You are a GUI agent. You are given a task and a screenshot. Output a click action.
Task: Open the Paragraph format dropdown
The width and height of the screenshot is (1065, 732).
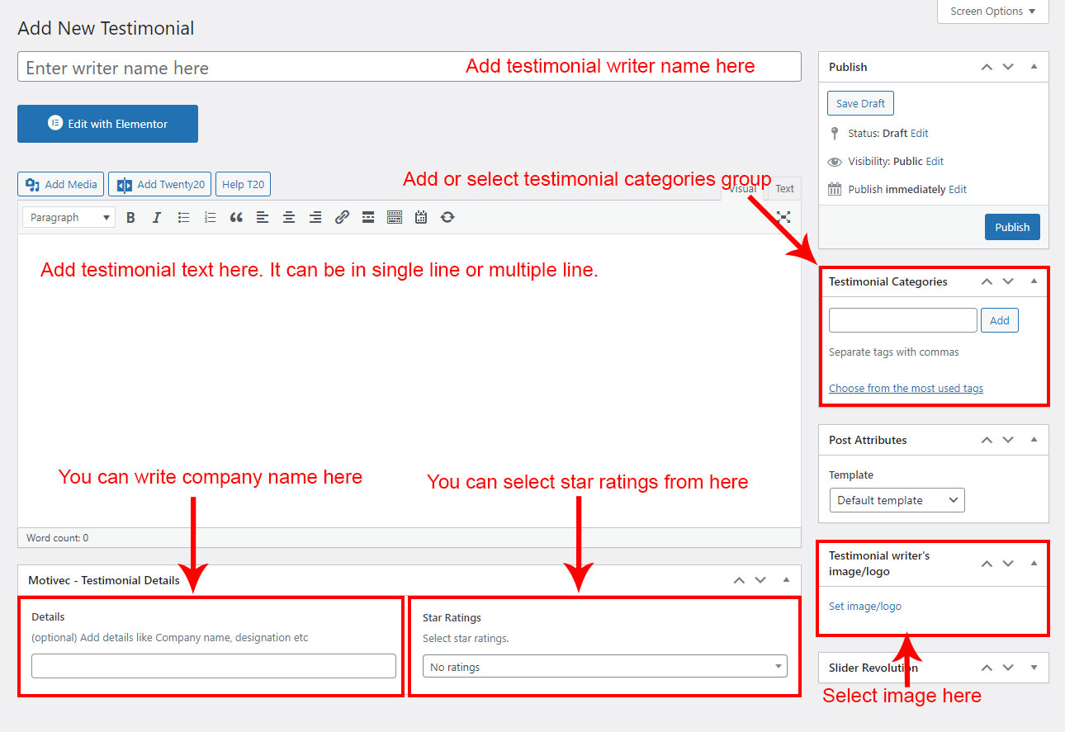pos(69,218)
